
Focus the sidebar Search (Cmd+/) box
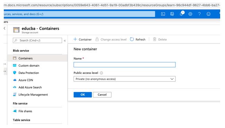click(x=37, y=40)
